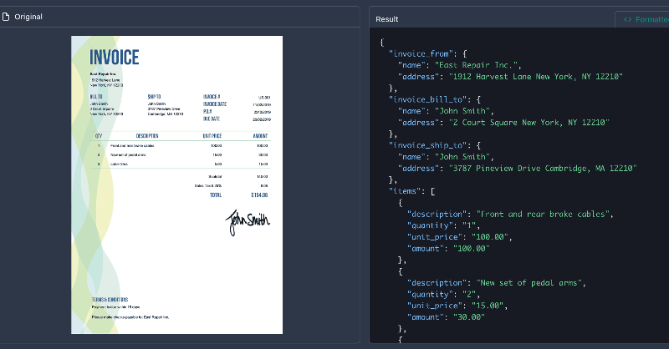The width and height of the screenshot is (669, 349).
Task: Click the Terms & Conditions heading on invoice
Action: [110, 300]
